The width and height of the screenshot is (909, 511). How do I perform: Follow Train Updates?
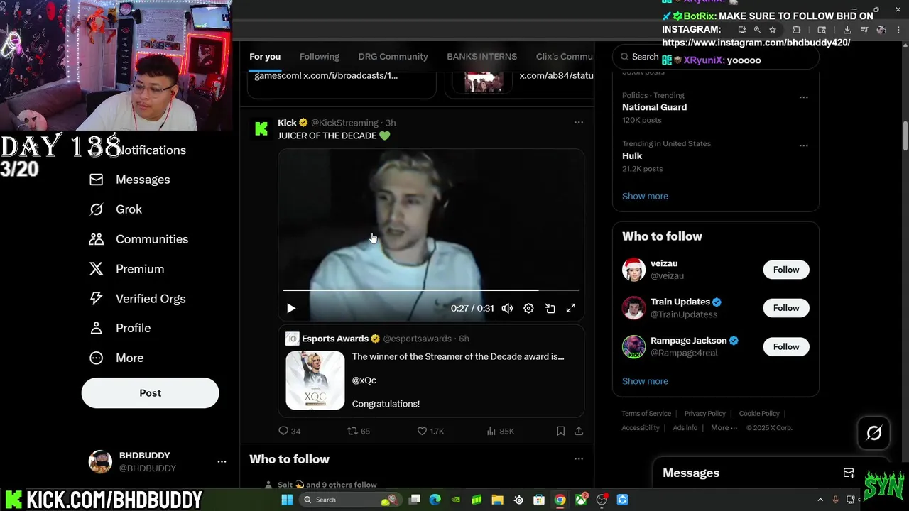point(786,308)
